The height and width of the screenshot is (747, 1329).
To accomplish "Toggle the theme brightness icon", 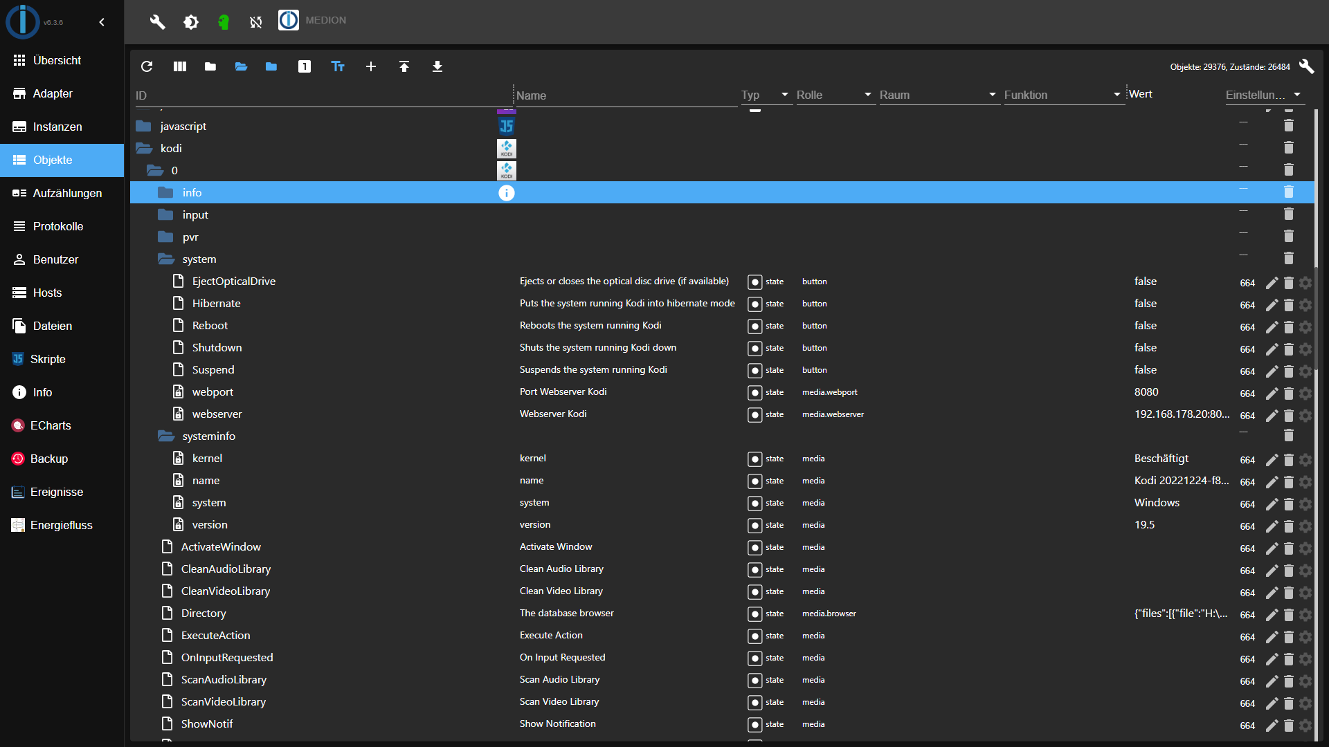I will tap(191, 22).
